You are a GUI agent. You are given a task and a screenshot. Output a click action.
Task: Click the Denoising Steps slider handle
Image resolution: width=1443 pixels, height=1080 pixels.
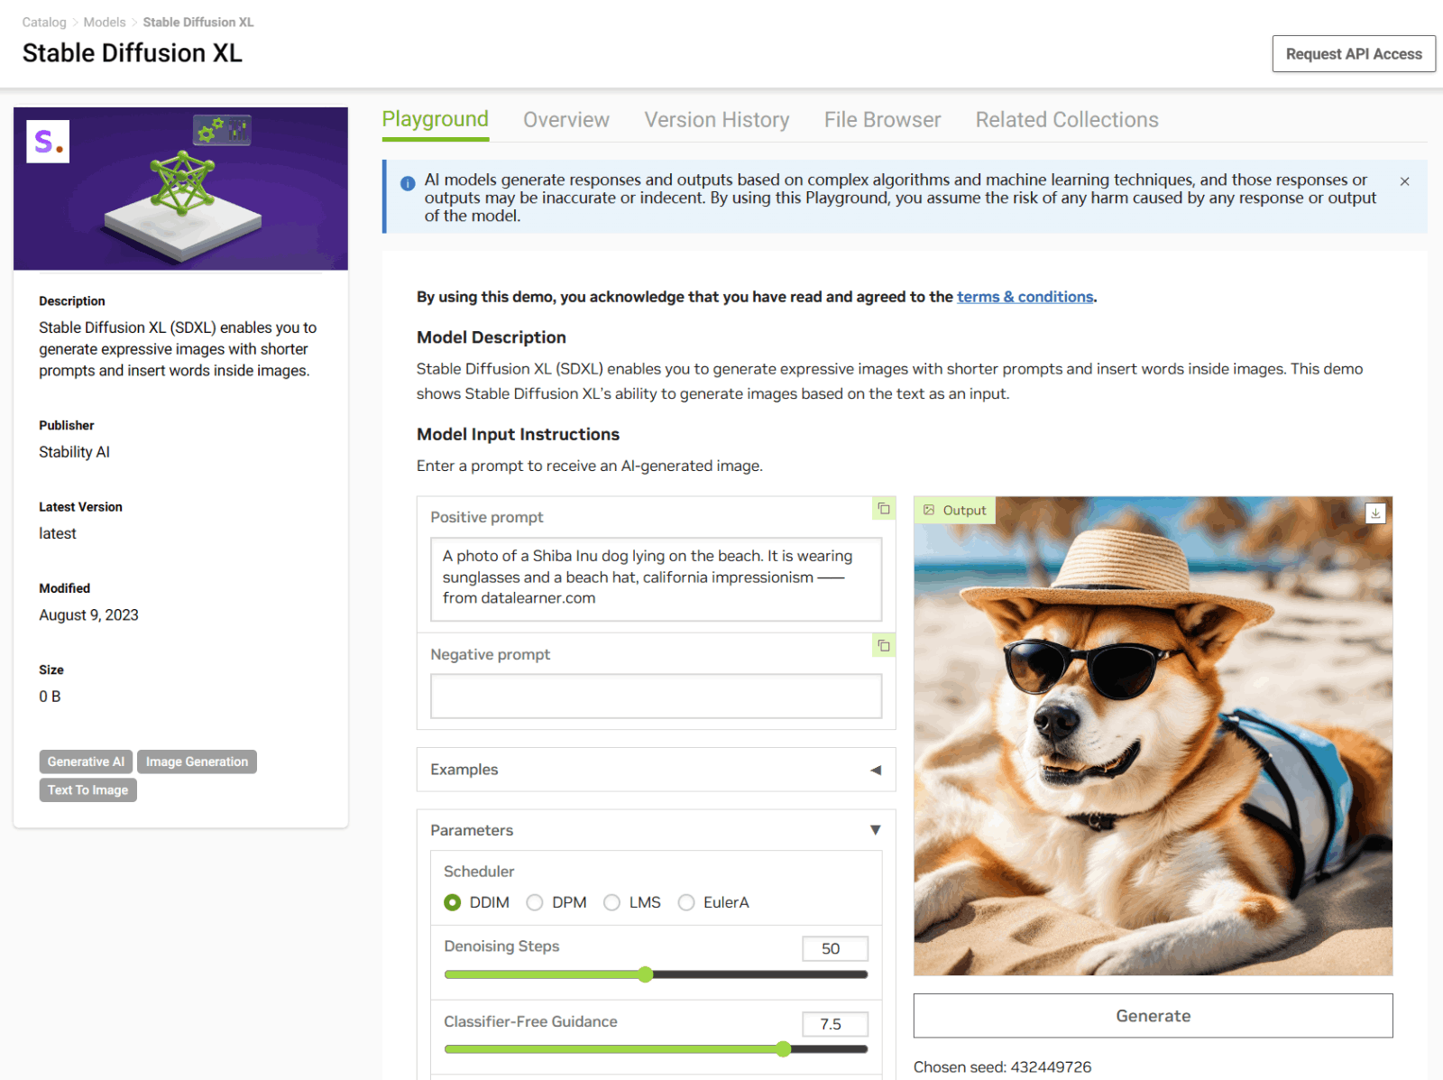coord(646,974)
